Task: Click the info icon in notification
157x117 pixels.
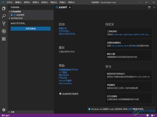Action: 89,109
